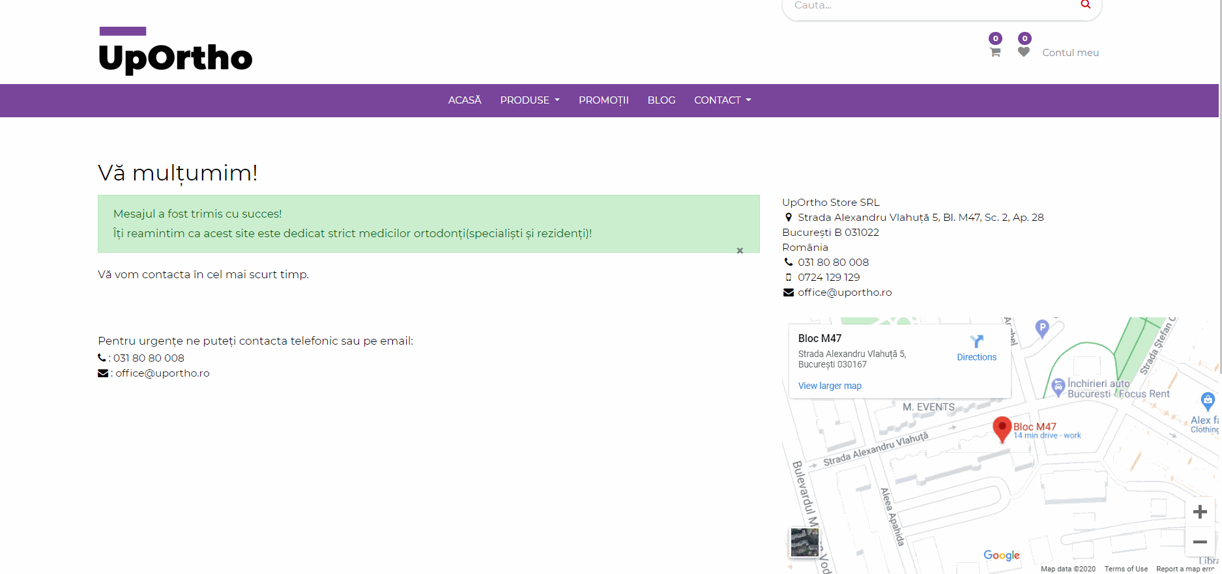The width and height of the screenshot is (1222, 574).
Task: Open the shopping cart icon
Action: tap(995, 52)
